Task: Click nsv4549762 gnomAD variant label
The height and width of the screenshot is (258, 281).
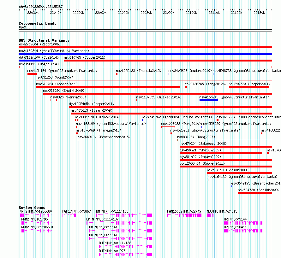Action: (177, 117)
